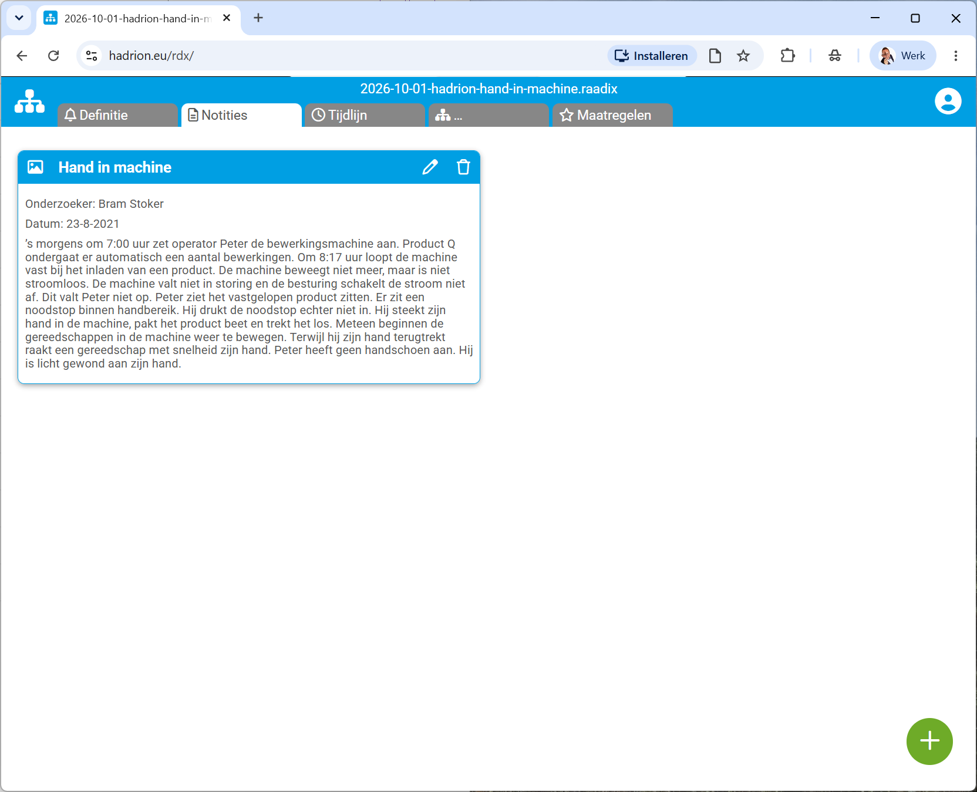Click the Hadrion tree logo icon
Viewport: 977px width, 792px height.
point(29,101)
